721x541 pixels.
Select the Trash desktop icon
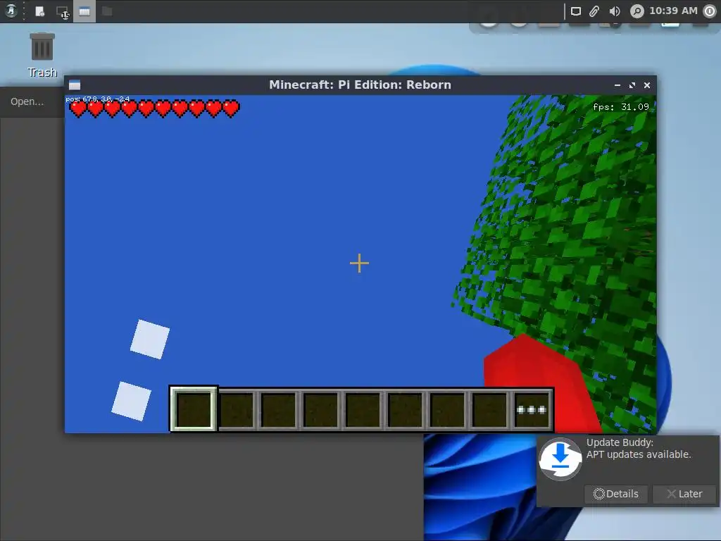click(x=42, y=55)
